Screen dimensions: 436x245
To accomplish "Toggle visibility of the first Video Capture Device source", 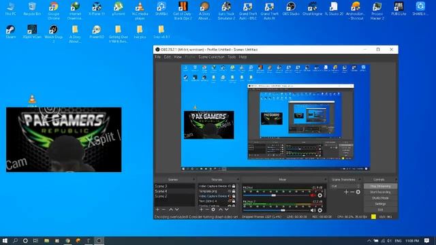I will 230,186.
